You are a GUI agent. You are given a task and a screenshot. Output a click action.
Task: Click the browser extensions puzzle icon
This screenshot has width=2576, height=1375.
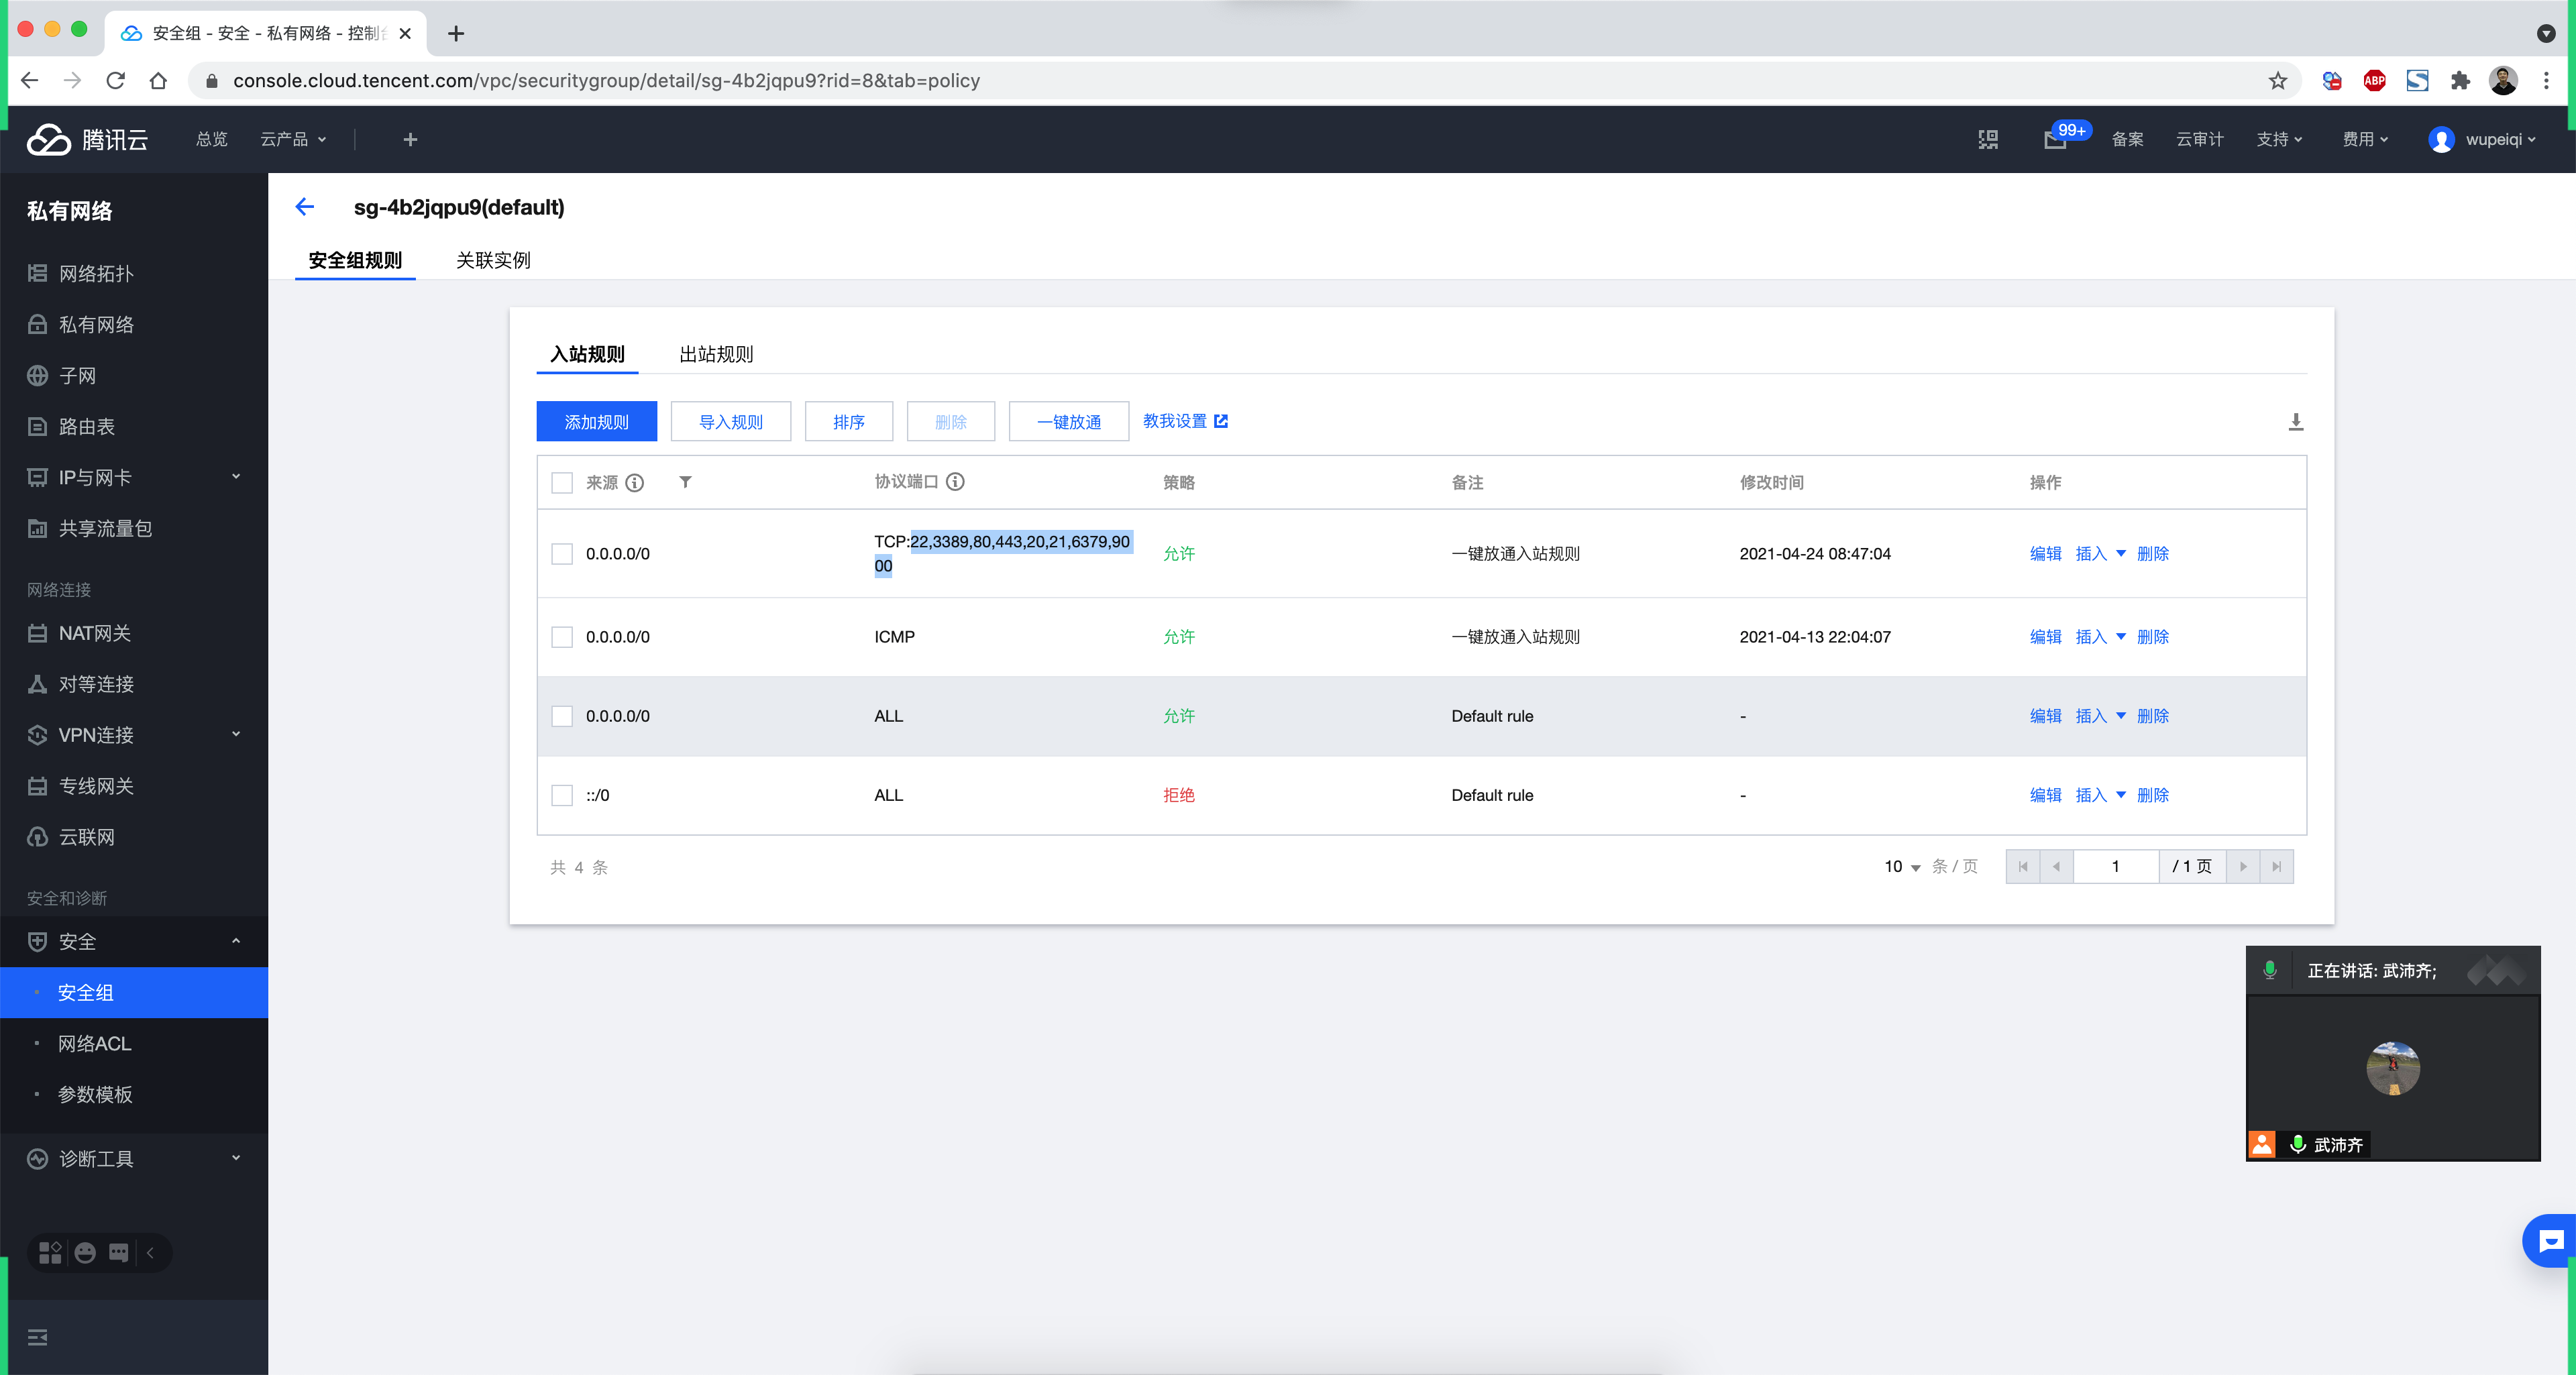click(2461, 81)
